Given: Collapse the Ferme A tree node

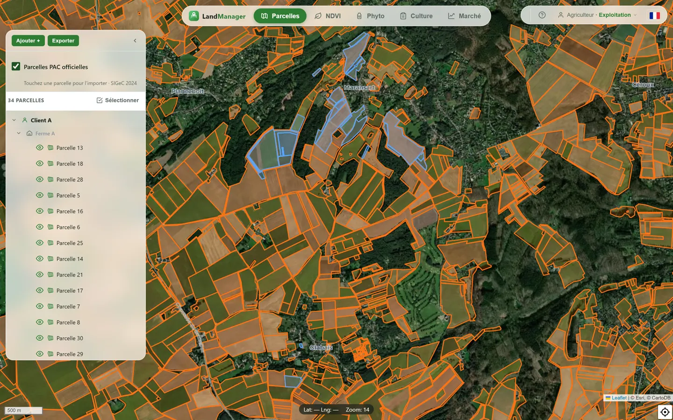Looking at the screenshot, I should (19, 133).
